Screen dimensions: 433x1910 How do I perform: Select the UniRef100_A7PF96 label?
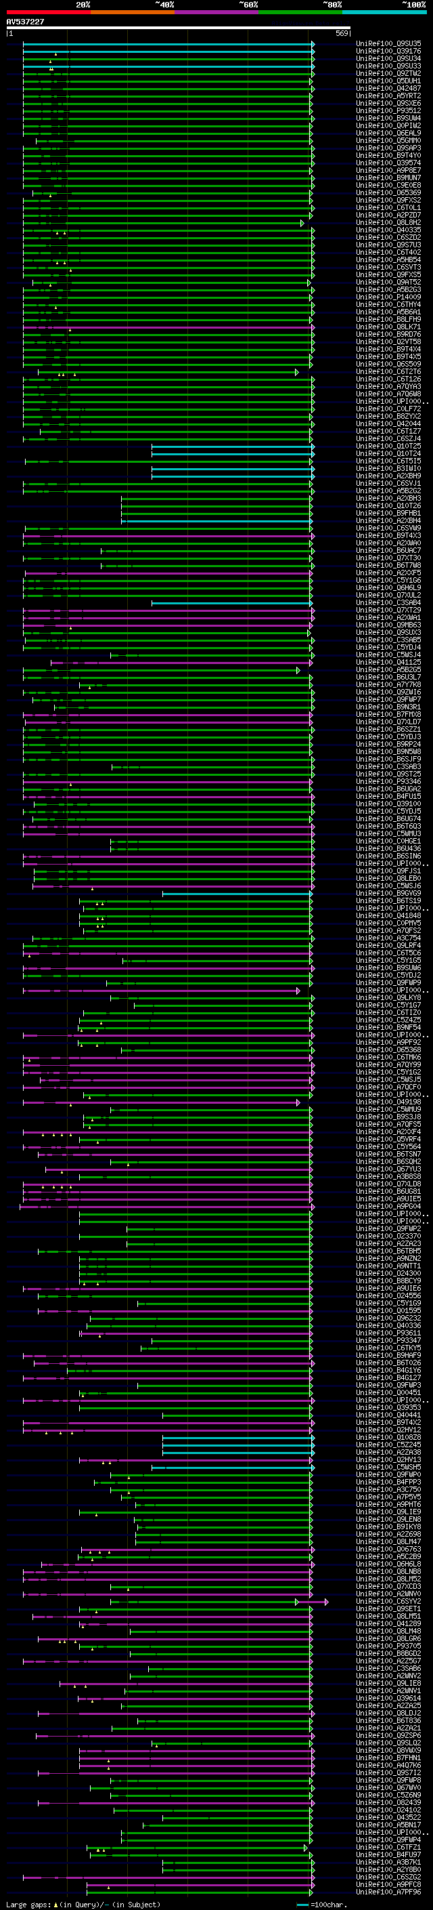[388, 1892]
